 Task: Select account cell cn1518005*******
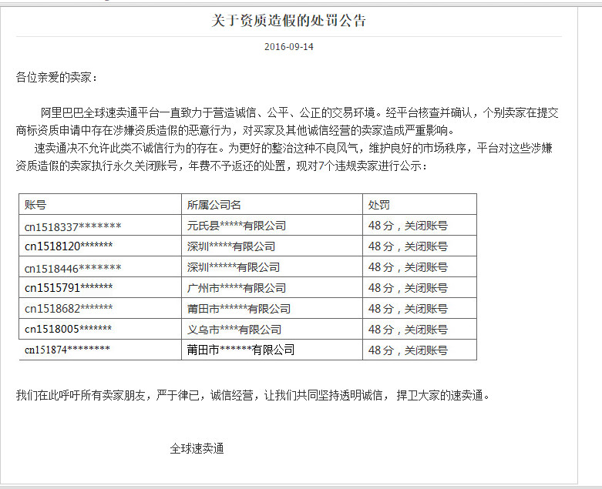click(x=100, y=329)
